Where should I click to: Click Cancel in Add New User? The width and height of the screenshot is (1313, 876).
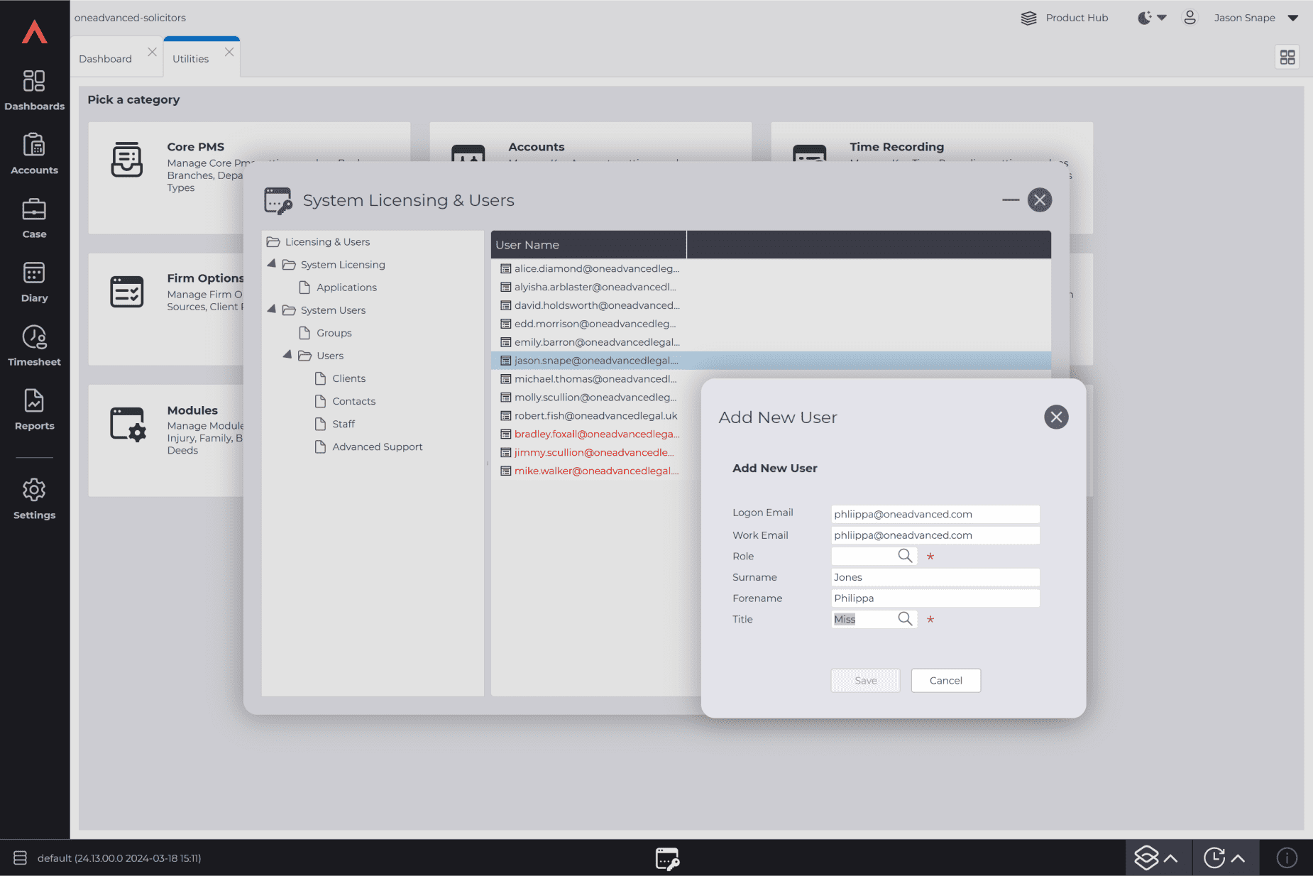[945, 680]
